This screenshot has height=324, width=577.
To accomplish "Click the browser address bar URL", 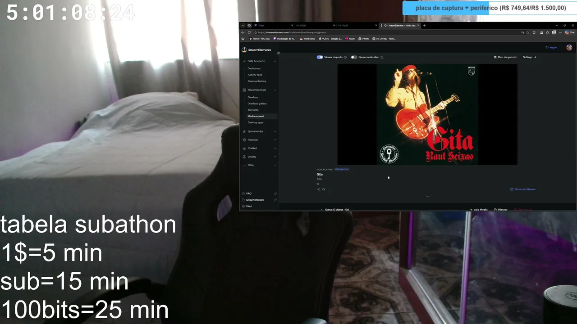I will tap(292, 32).
